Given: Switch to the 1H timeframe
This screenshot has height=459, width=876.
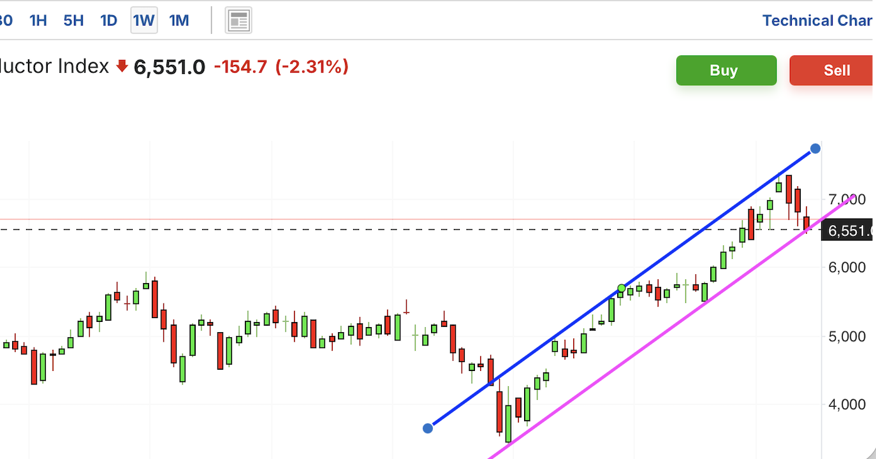Looking at the screenshot, I should click(x=38, y=20).
